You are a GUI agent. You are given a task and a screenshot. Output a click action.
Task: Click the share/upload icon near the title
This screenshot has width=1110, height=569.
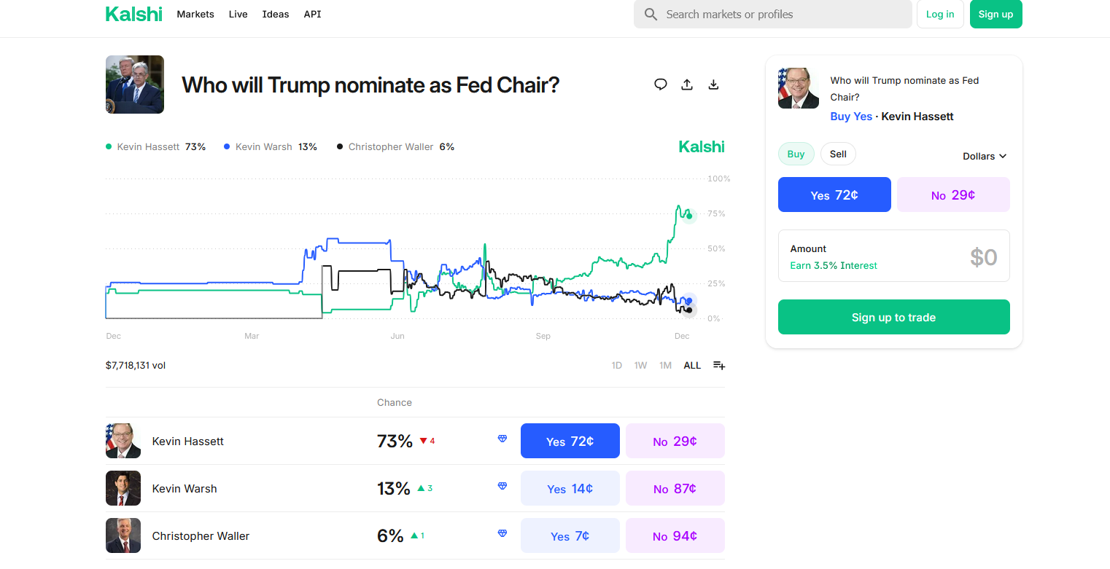(686, 85)
